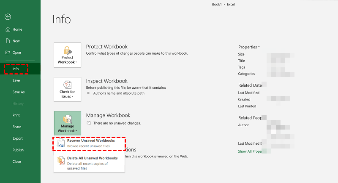Click the 'Manage Workbook' section heading
This screenshot has height=183, width=338.
108,115
